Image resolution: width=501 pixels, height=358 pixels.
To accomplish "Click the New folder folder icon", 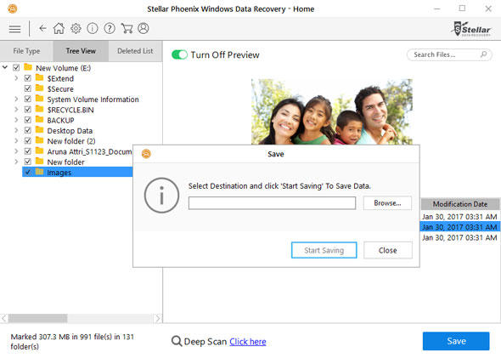I will (x=39, y=162).
